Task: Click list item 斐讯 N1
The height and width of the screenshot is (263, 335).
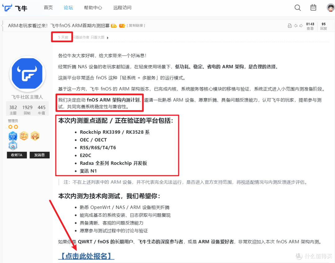Action: [x=88, y=171]
